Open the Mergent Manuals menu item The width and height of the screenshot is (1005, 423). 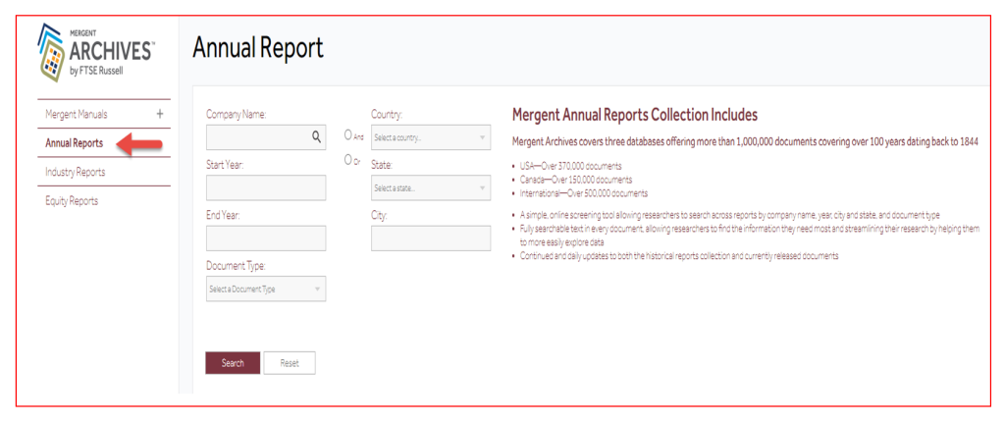pos(77,114)
